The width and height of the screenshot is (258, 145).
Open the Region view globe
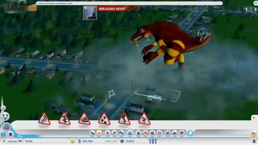tap(190, 133)
